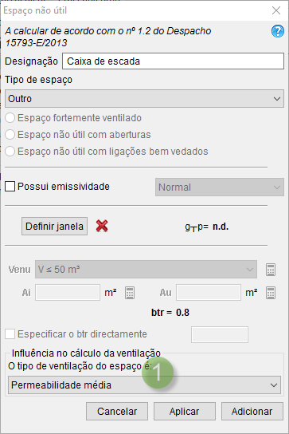Expand the Tipo de espaço Outro dropdown
This screenshot has height=434, width=289.
[x=144, y=99]
